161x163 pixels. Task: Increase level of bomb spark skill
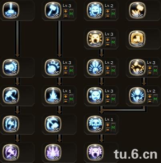[x=66, y=68]
